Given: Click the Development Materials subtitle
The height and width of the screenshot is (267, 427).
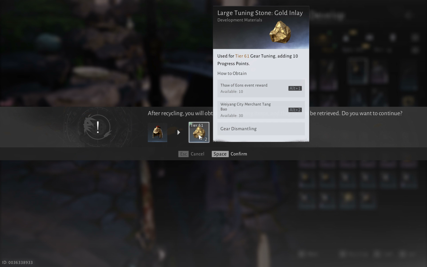Looking at the screenshot, I should coord(240,20).
